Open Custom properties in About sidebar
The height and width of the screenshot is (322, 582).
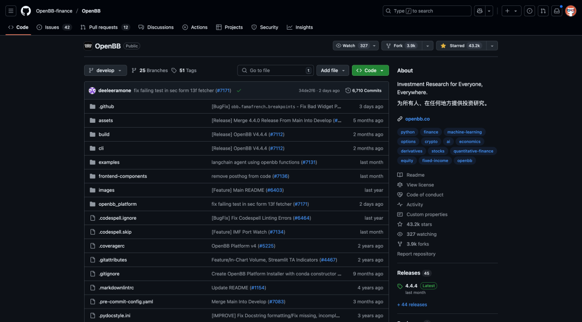click(427, 214)
